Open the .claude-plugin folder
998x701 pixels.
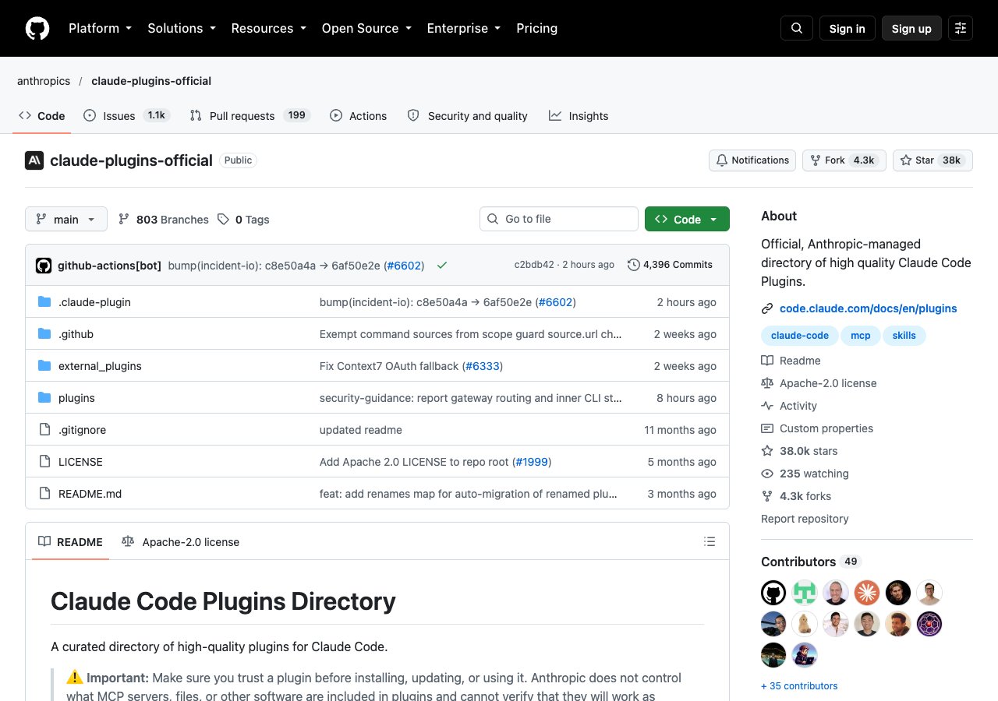pyautogui.click(x=94, y=302)
